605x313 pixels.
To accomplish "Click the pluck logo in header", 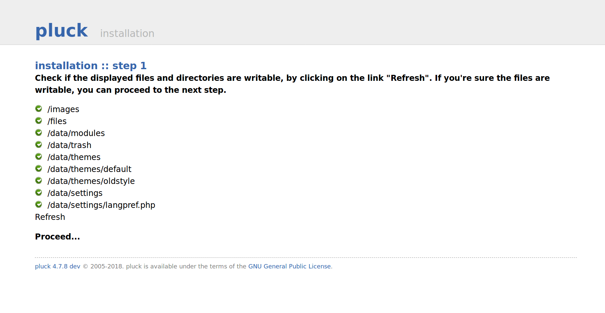I will [61, 31].
